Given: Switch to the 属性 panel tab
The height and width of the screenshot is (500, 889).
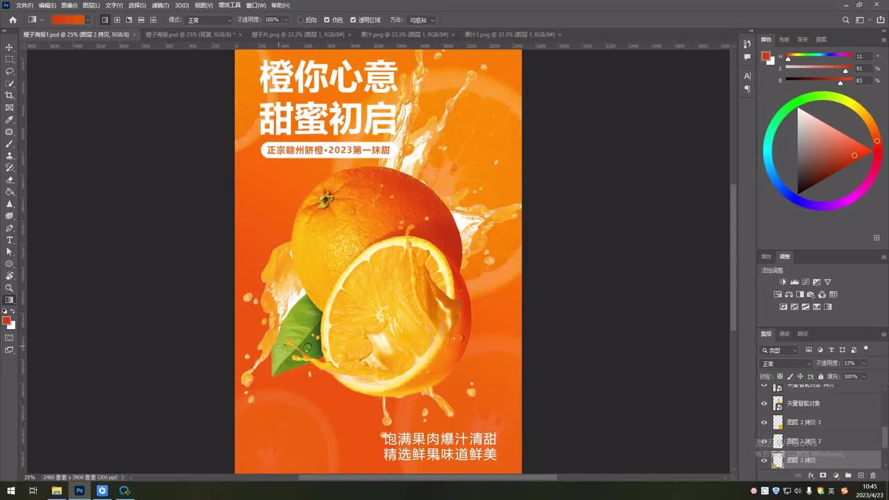Looking at the screenshot, I should click(x=766, y=256).
